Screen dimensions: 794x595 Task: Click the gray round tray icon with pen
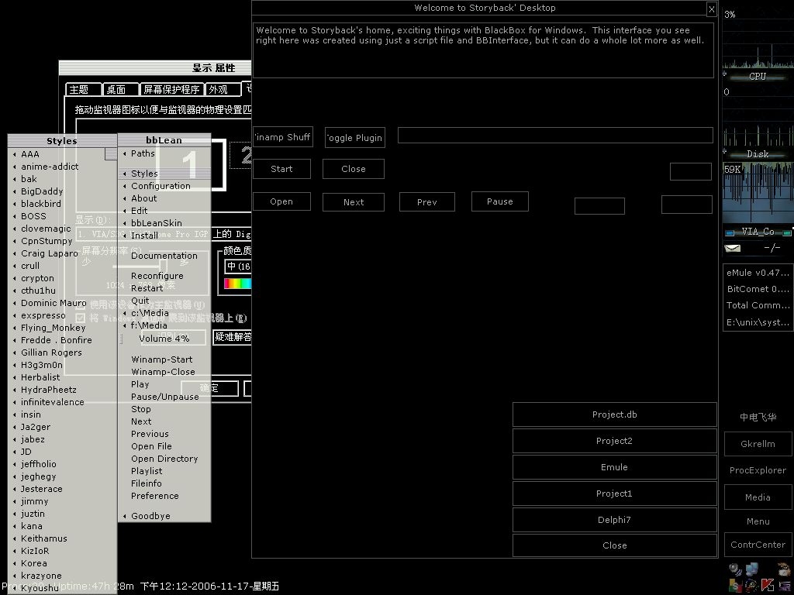[x=735, y=569]
